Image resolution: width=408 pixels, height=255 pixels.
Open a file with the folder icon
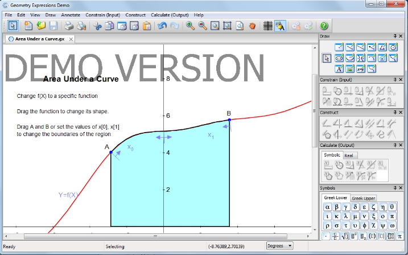point(41,26)
